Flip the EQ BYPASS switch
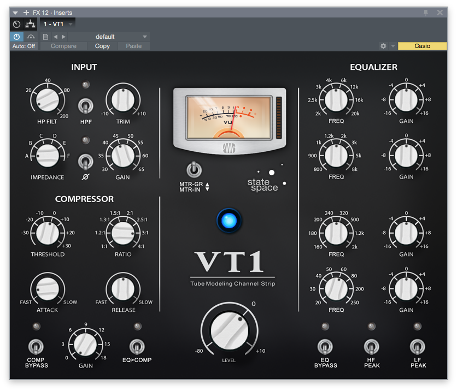Viewport: 457px width, 391px height. pos(325,346)
